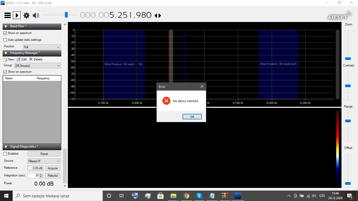This screenshot has width=358, height=201.
Task: Click the Zoom slider handle
Action: (348, 59)
